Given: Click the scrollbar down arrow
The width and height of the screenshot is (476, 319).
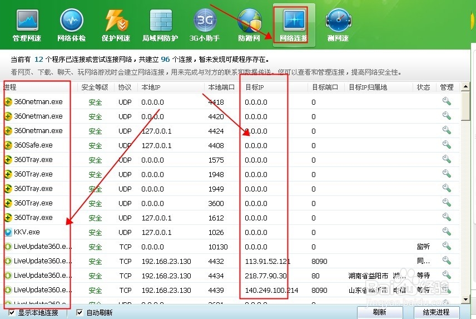Looking at the screenshot, I should [465, 299].
